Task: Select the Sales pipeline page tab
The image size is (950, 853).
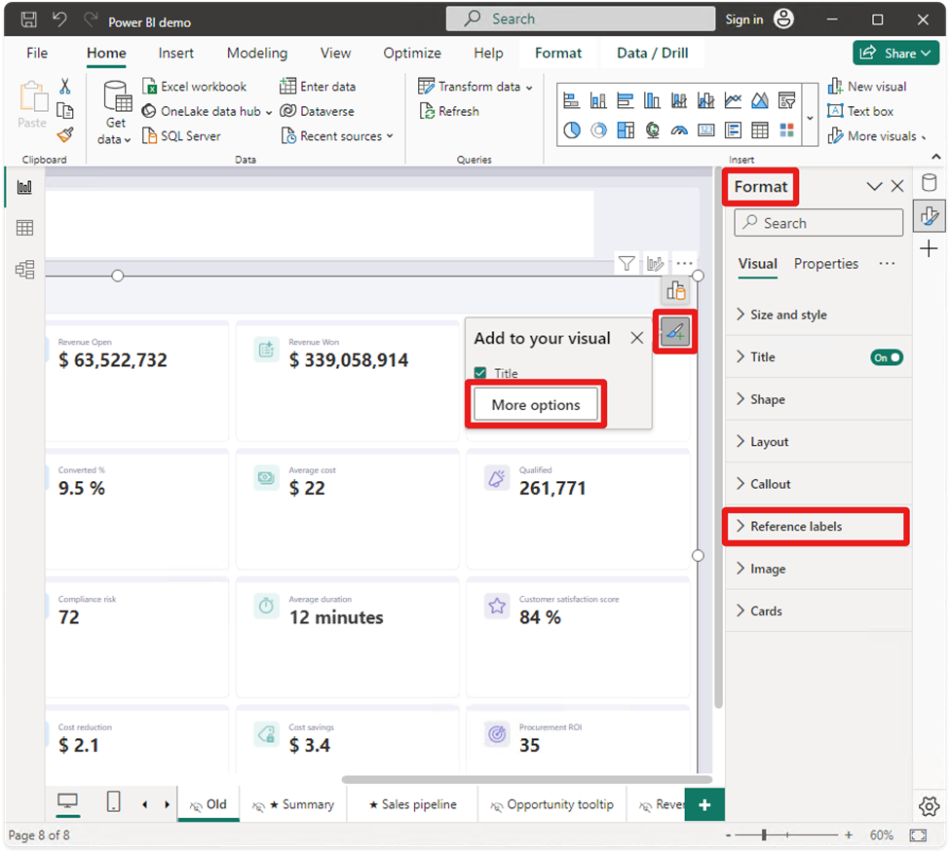Action: (x=412, y=804)
